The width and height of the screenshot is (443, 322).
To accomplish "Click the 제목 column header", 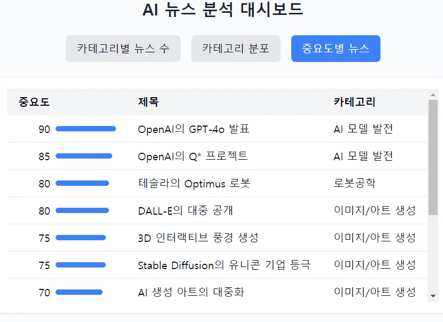I will coord(149,102).
